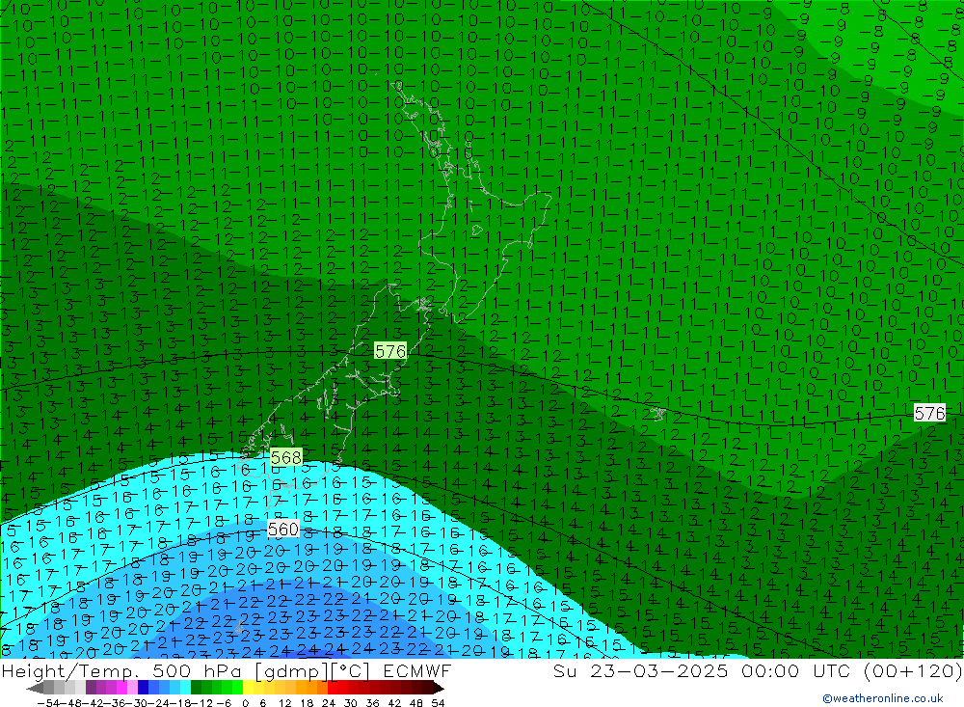Pick the cyan legend swatch above -18
Image resolution: width=964 pixels, height=707 pixels.
pos(185,688)
